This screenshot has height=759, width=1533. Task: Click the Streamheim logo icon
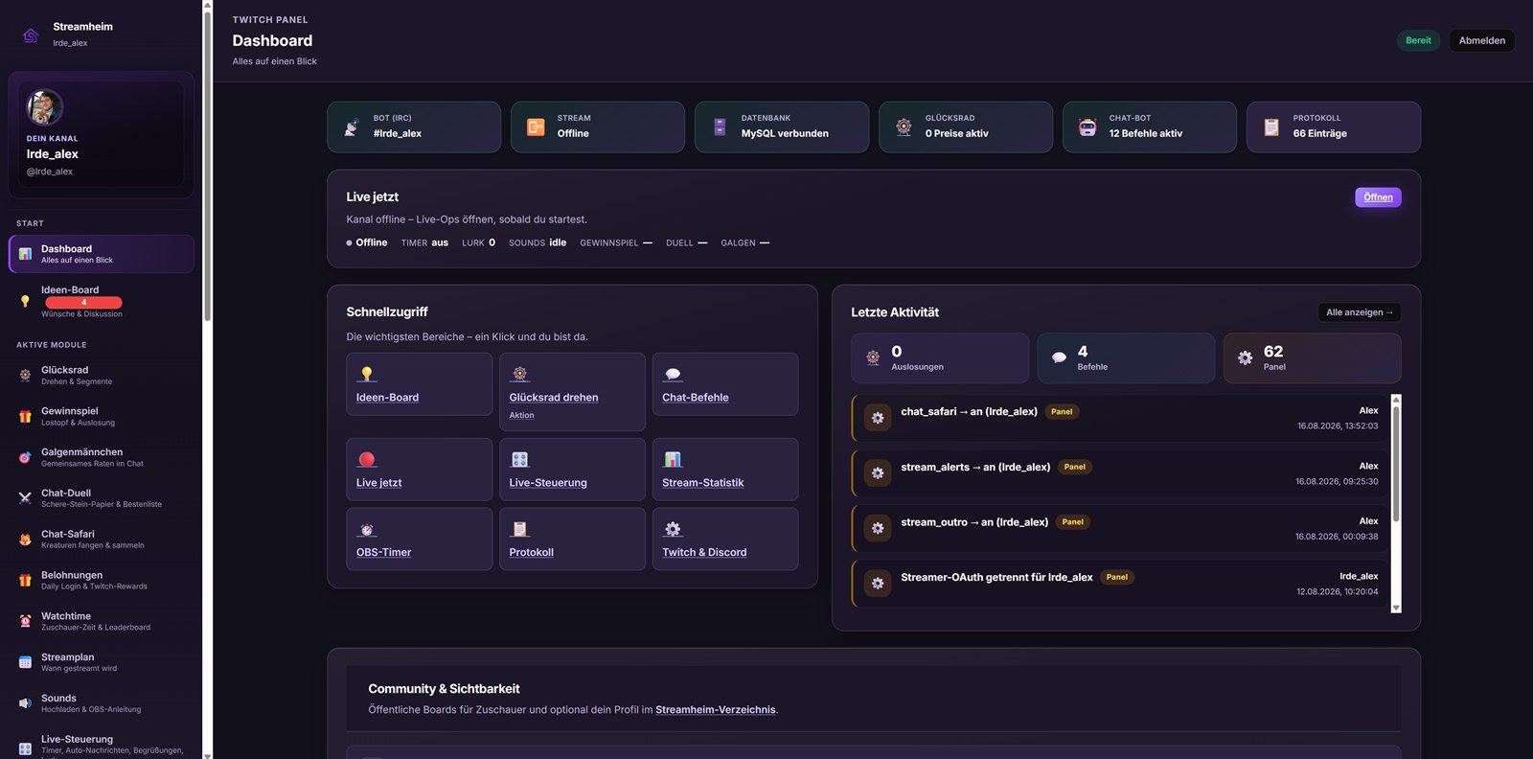[x=31, y=35]
